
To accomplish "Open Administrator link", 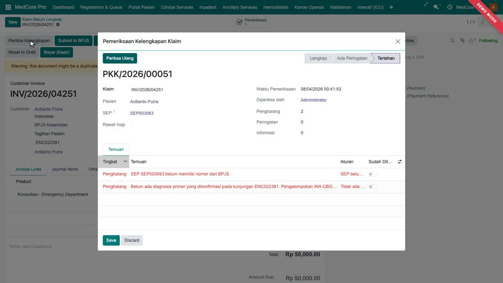I will (x=313, y=100).
